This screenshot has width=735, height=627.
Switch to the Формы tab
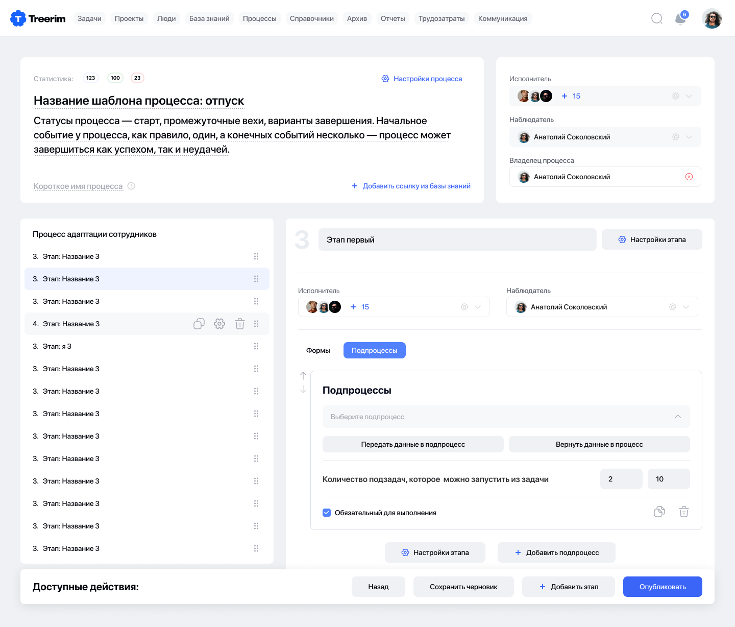(x=318, y=350)
